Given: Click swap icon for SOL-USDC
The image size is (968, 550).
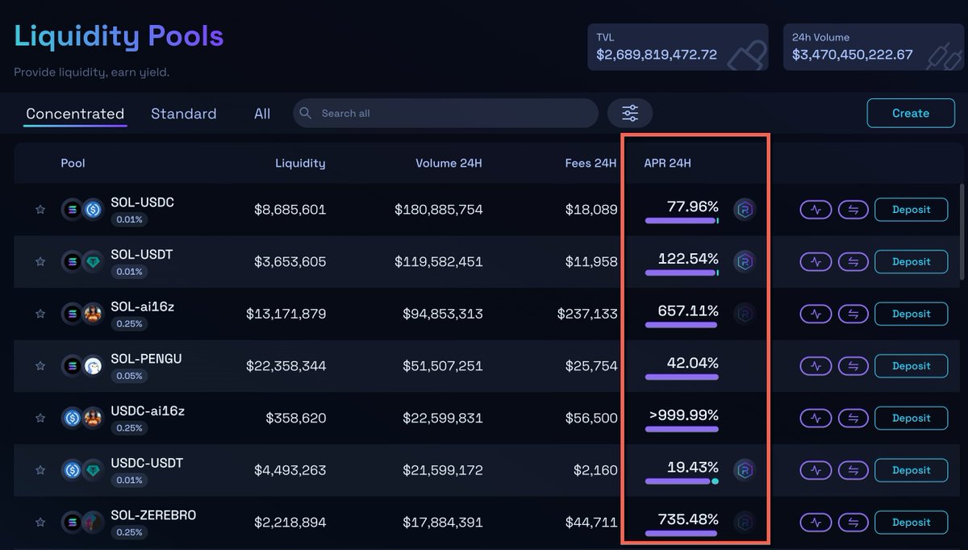Looking at the screenshot, I should pyautogui.click(x=853, y=210).
